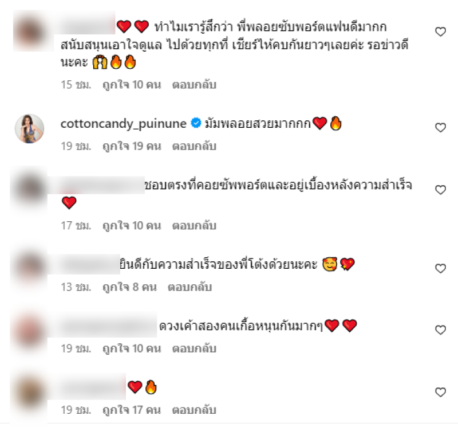This screenshot has width=458, height=431.
Task: Click the verified badge next to cottoncandy_puinune
Action: click(x=196, y=123)
